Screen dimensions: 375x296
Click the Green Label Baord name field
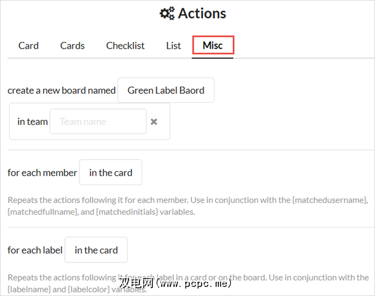pos(166,90)
